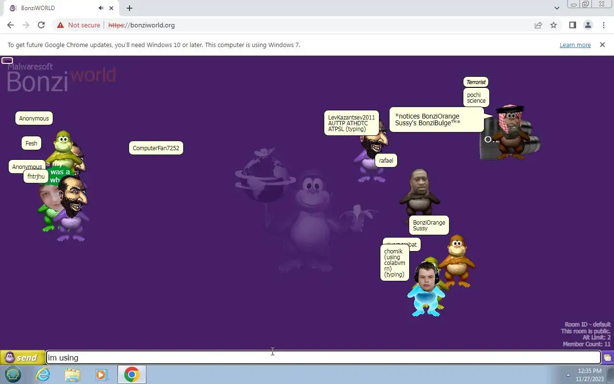Click the ComputerFan7252 name tag
Screen dimensions: 614x384
point(156,148)
